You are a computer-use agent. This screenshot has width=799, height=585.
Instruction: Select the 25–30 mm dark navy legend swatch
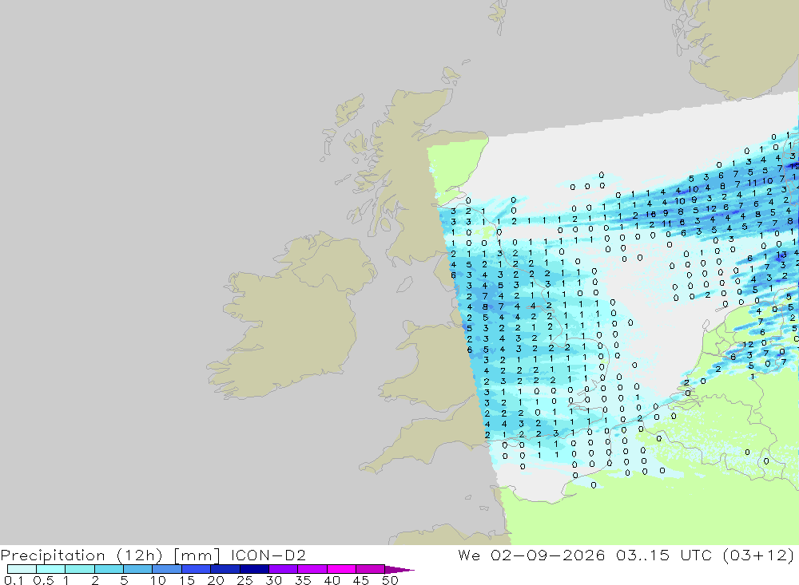click(x=254, y=569)
